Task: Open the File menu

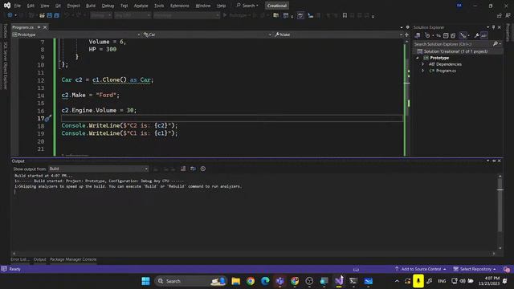Action: [17, 6]
